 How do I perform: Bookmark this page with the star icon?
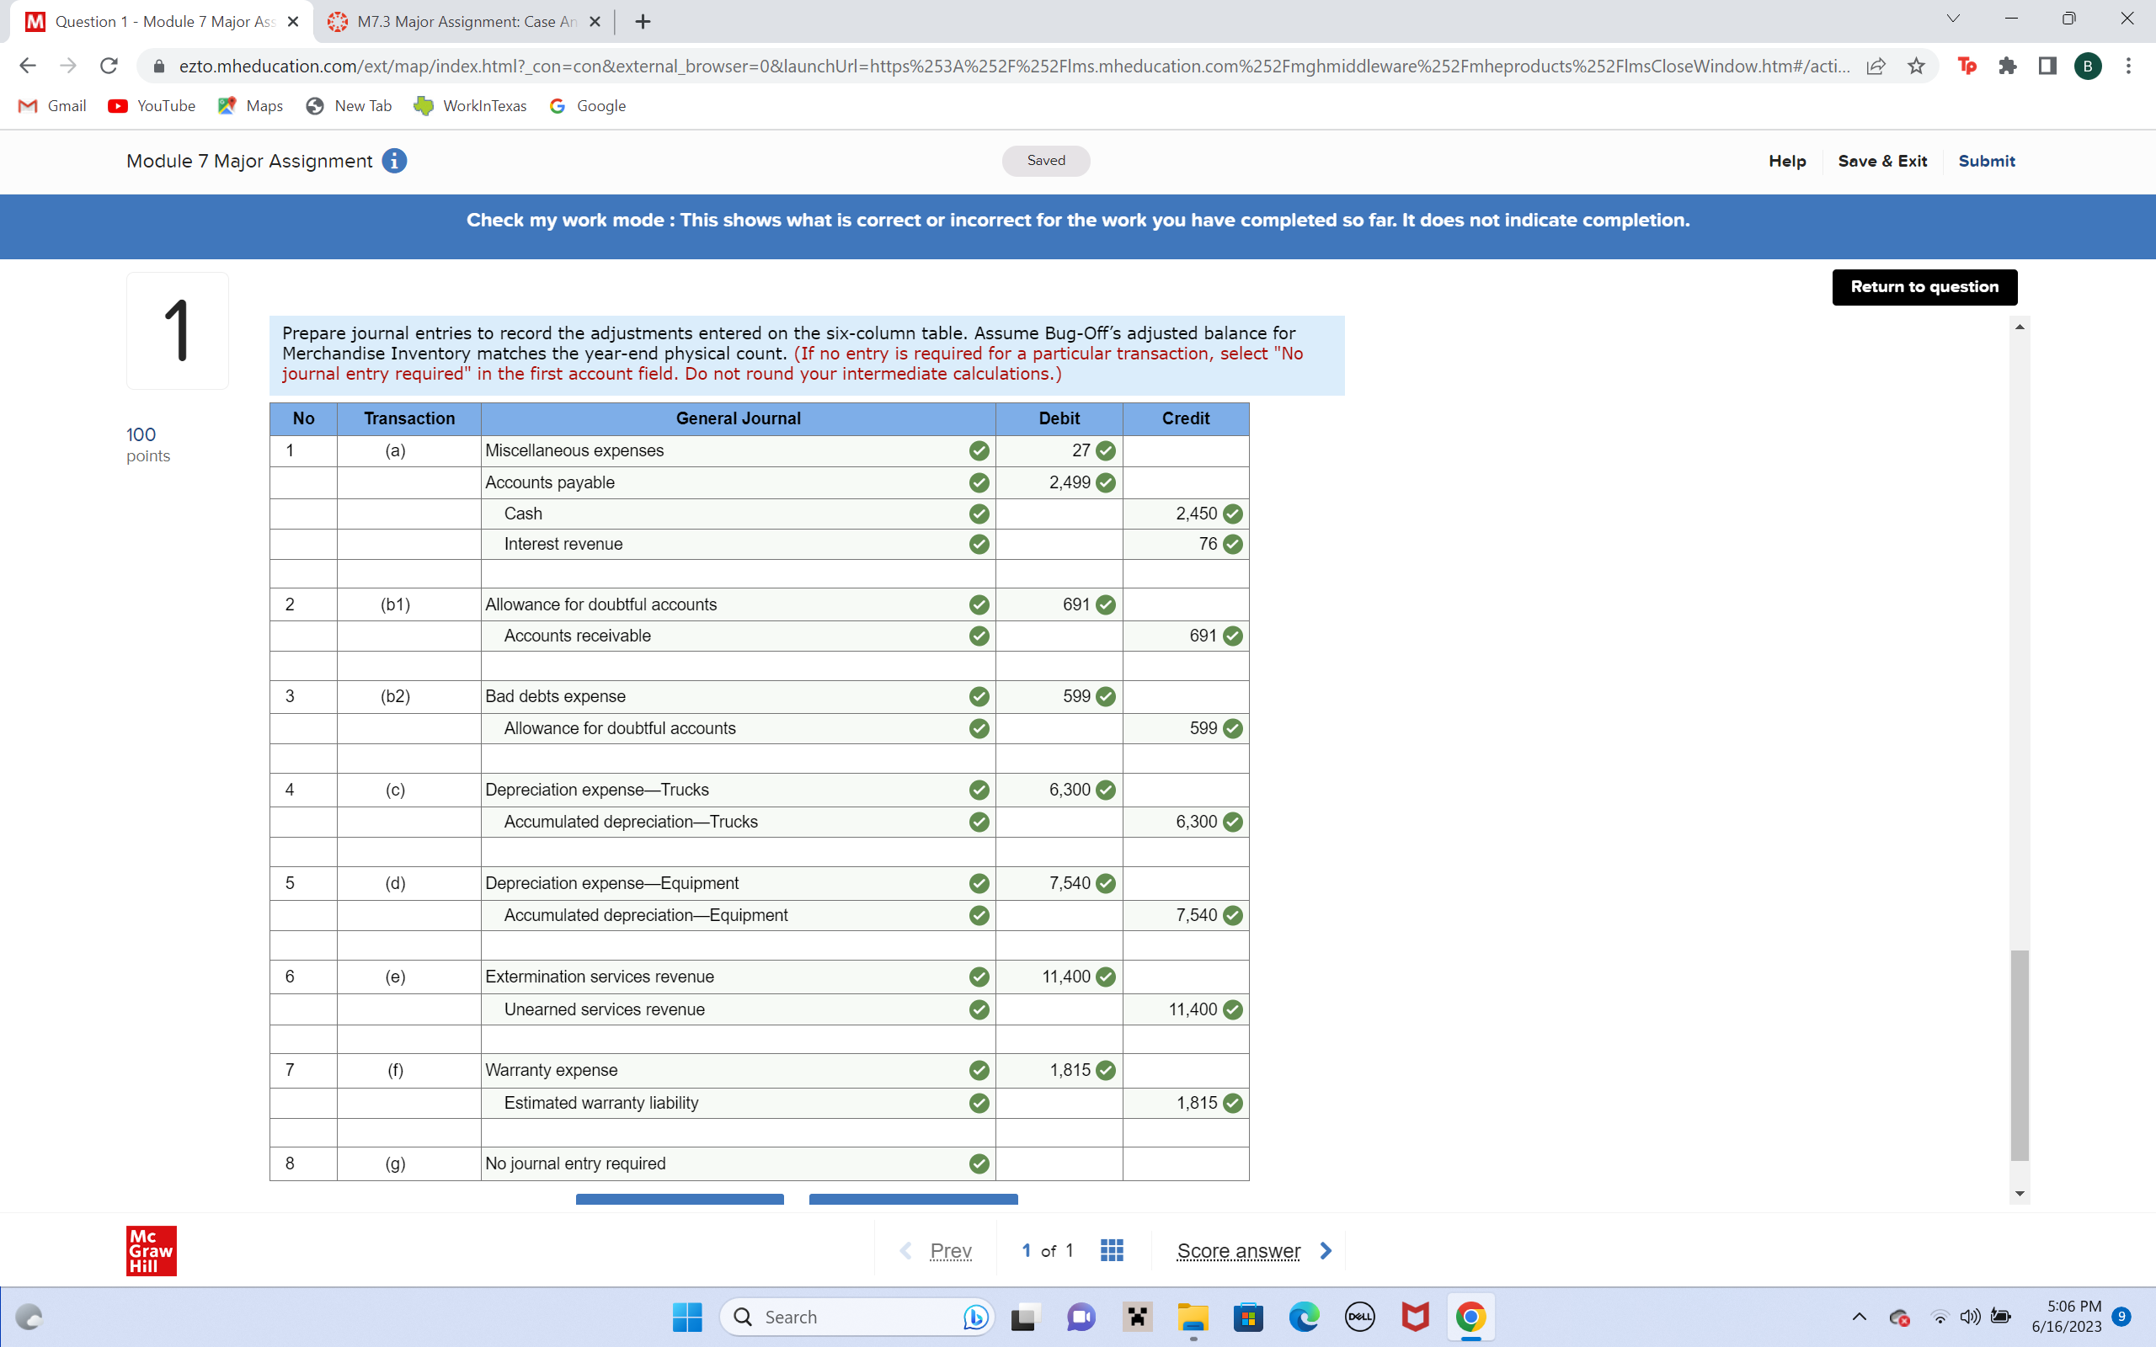click(1916, 66)
